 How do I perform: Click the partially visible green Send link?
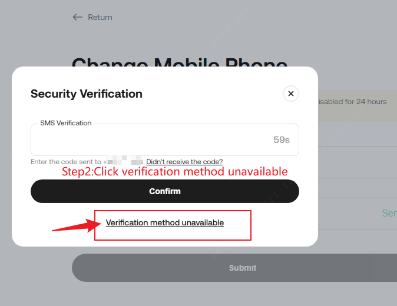pos(389,213)
